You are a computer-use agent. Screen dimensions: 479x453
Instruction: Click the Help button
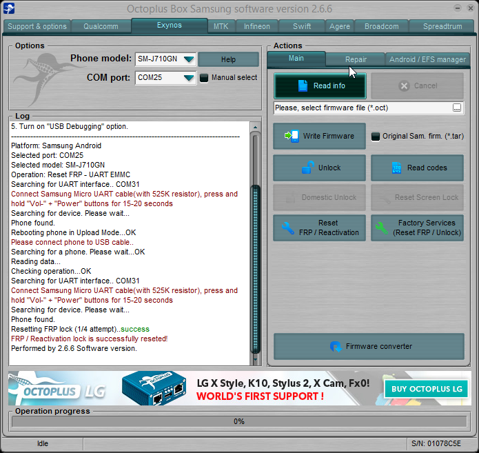(x=228, y=59)
